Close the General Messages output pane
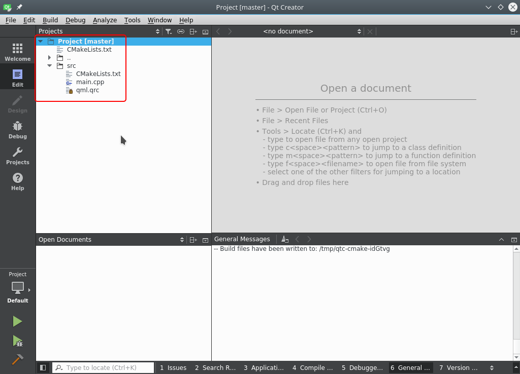This screenshot has height=374, width=520. [514, 240]
